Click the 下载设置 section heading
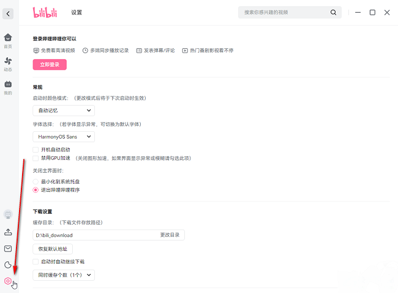The image size is (398, 293). click(x=42, y=212)
